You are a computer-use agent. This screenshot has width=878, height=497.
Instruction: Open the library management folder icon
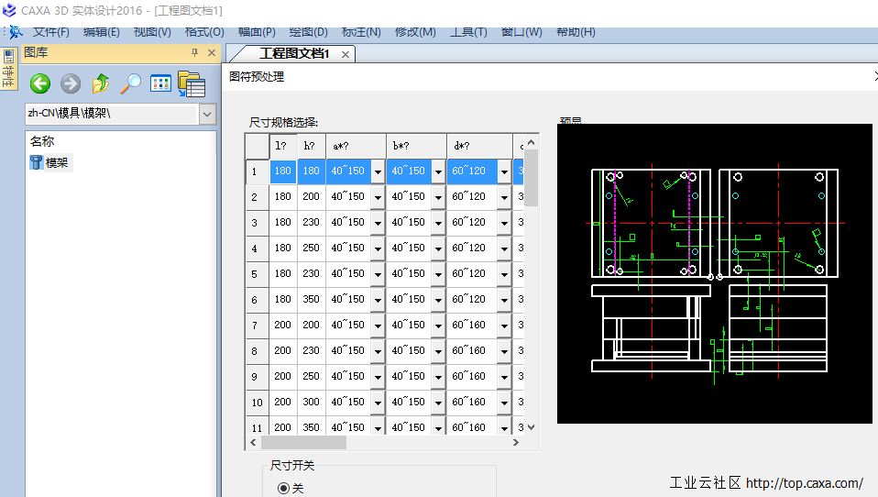[192, 84]
